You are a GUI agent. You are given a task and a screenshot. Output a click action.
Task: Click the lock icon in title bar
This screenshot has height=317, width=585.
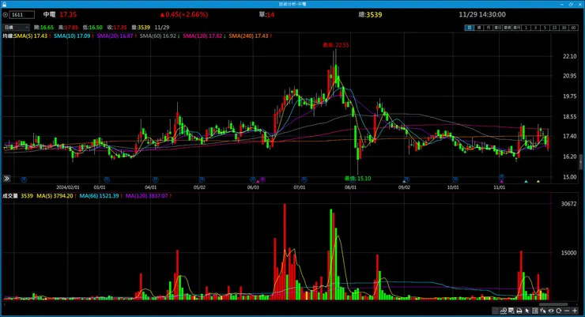(5, 4)
